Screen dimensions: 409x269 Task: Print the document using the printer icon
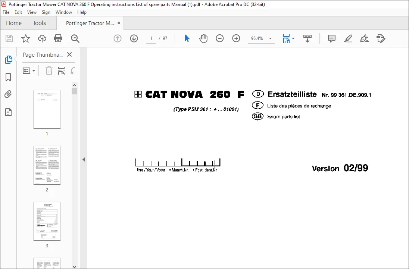58,38
